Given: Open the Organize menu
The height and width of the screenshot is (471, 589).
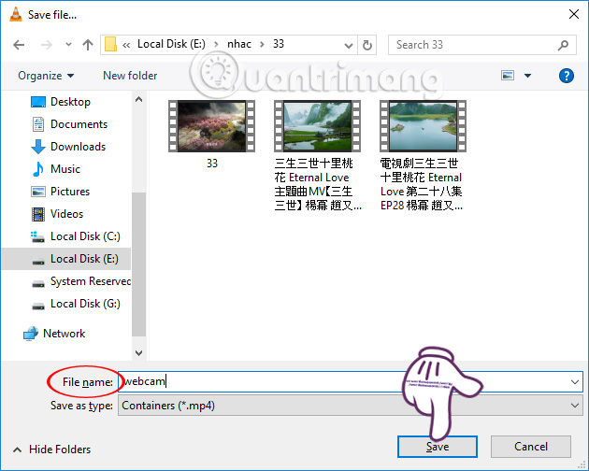Looking at the screenshot, I should (46, 76).
